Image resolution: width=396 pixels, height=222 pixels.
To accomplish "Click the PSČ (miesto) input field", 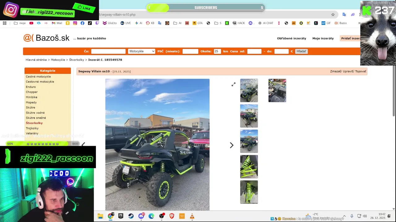I will click(190, 51).
